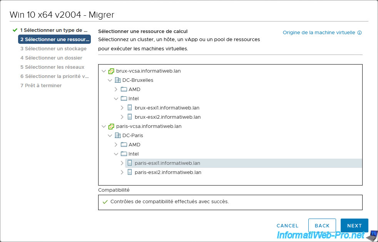Click the info icon beside Origine de la machine virtuelle
This screenshot has width=378, height=242.
(360, 33)
